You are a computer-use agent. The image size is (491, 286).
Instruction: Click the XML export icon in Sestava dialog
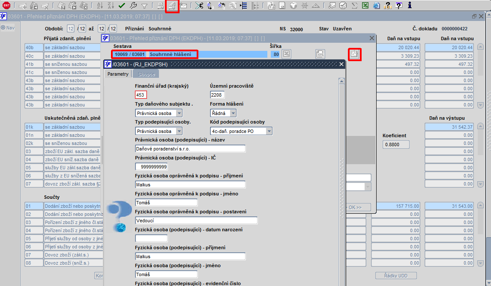320,54
